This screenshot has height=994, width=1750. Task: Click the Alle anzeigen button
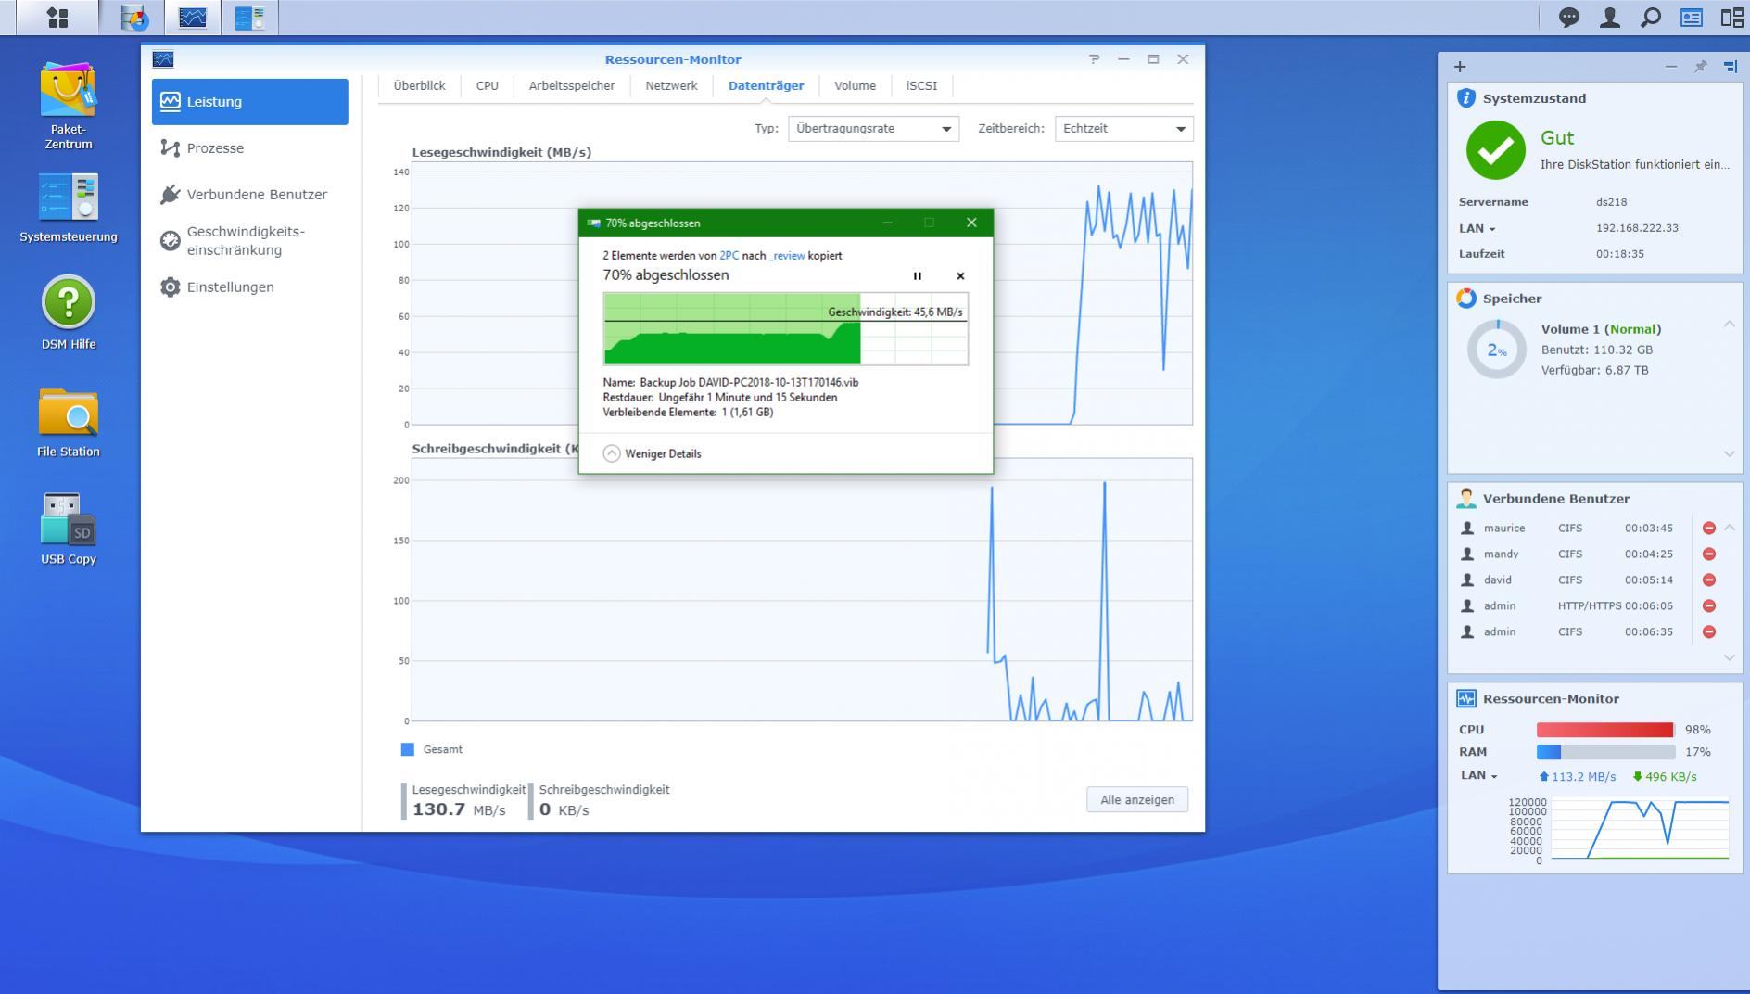tap(1137, 799)
